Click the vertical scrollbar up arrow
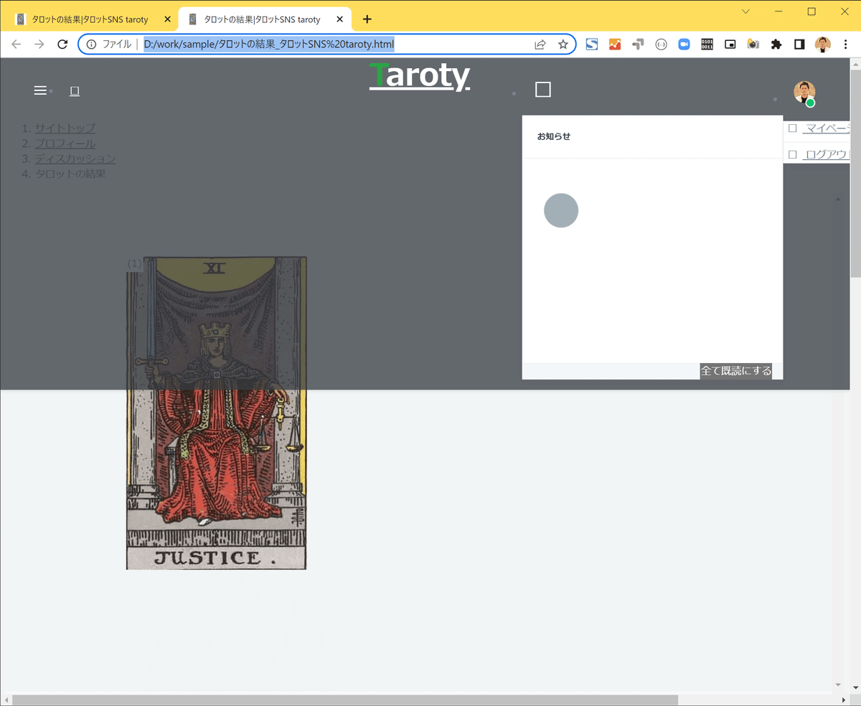Screen dimensions: 861x706 pyautogui.click(x=855, y=64)
